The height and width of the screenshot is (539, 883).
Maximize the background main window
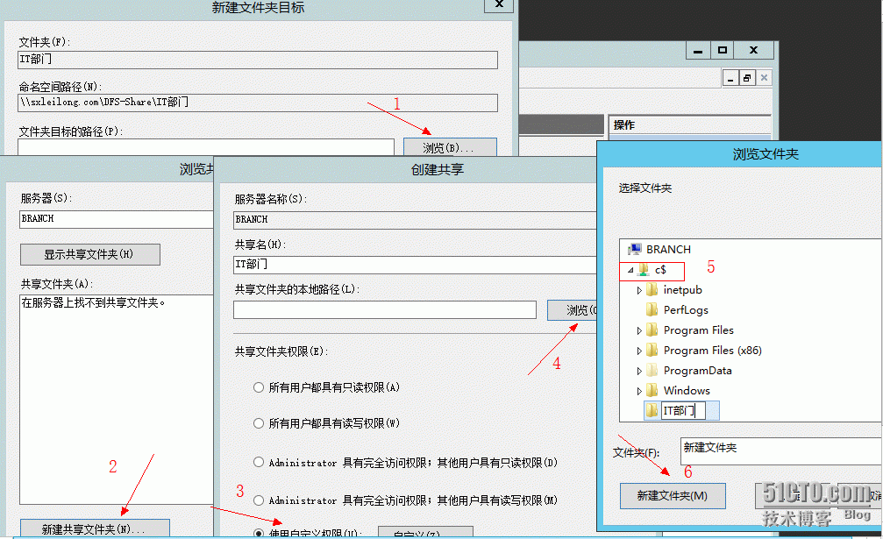click(722, 50)
